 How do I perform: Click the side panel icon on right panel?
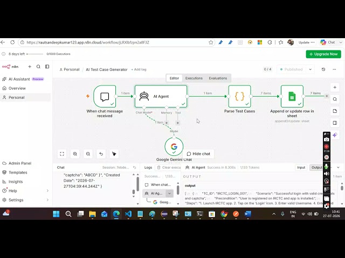(x=335, y=123)
